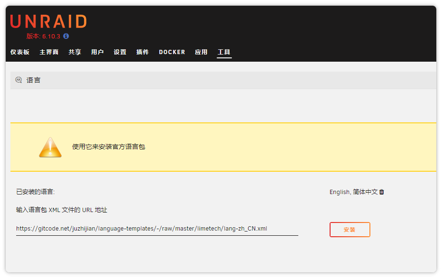
Task: Click the 输入语言包 XML 文件的 URL 地址 label
Action: pyautogui.click(x=62, y=210)
